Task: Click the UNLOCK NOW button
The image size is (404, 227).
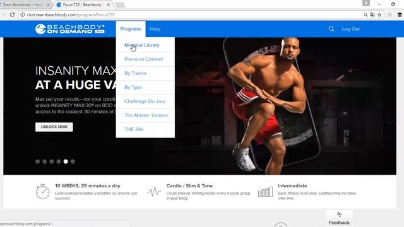Action: [x=54, y=127]
